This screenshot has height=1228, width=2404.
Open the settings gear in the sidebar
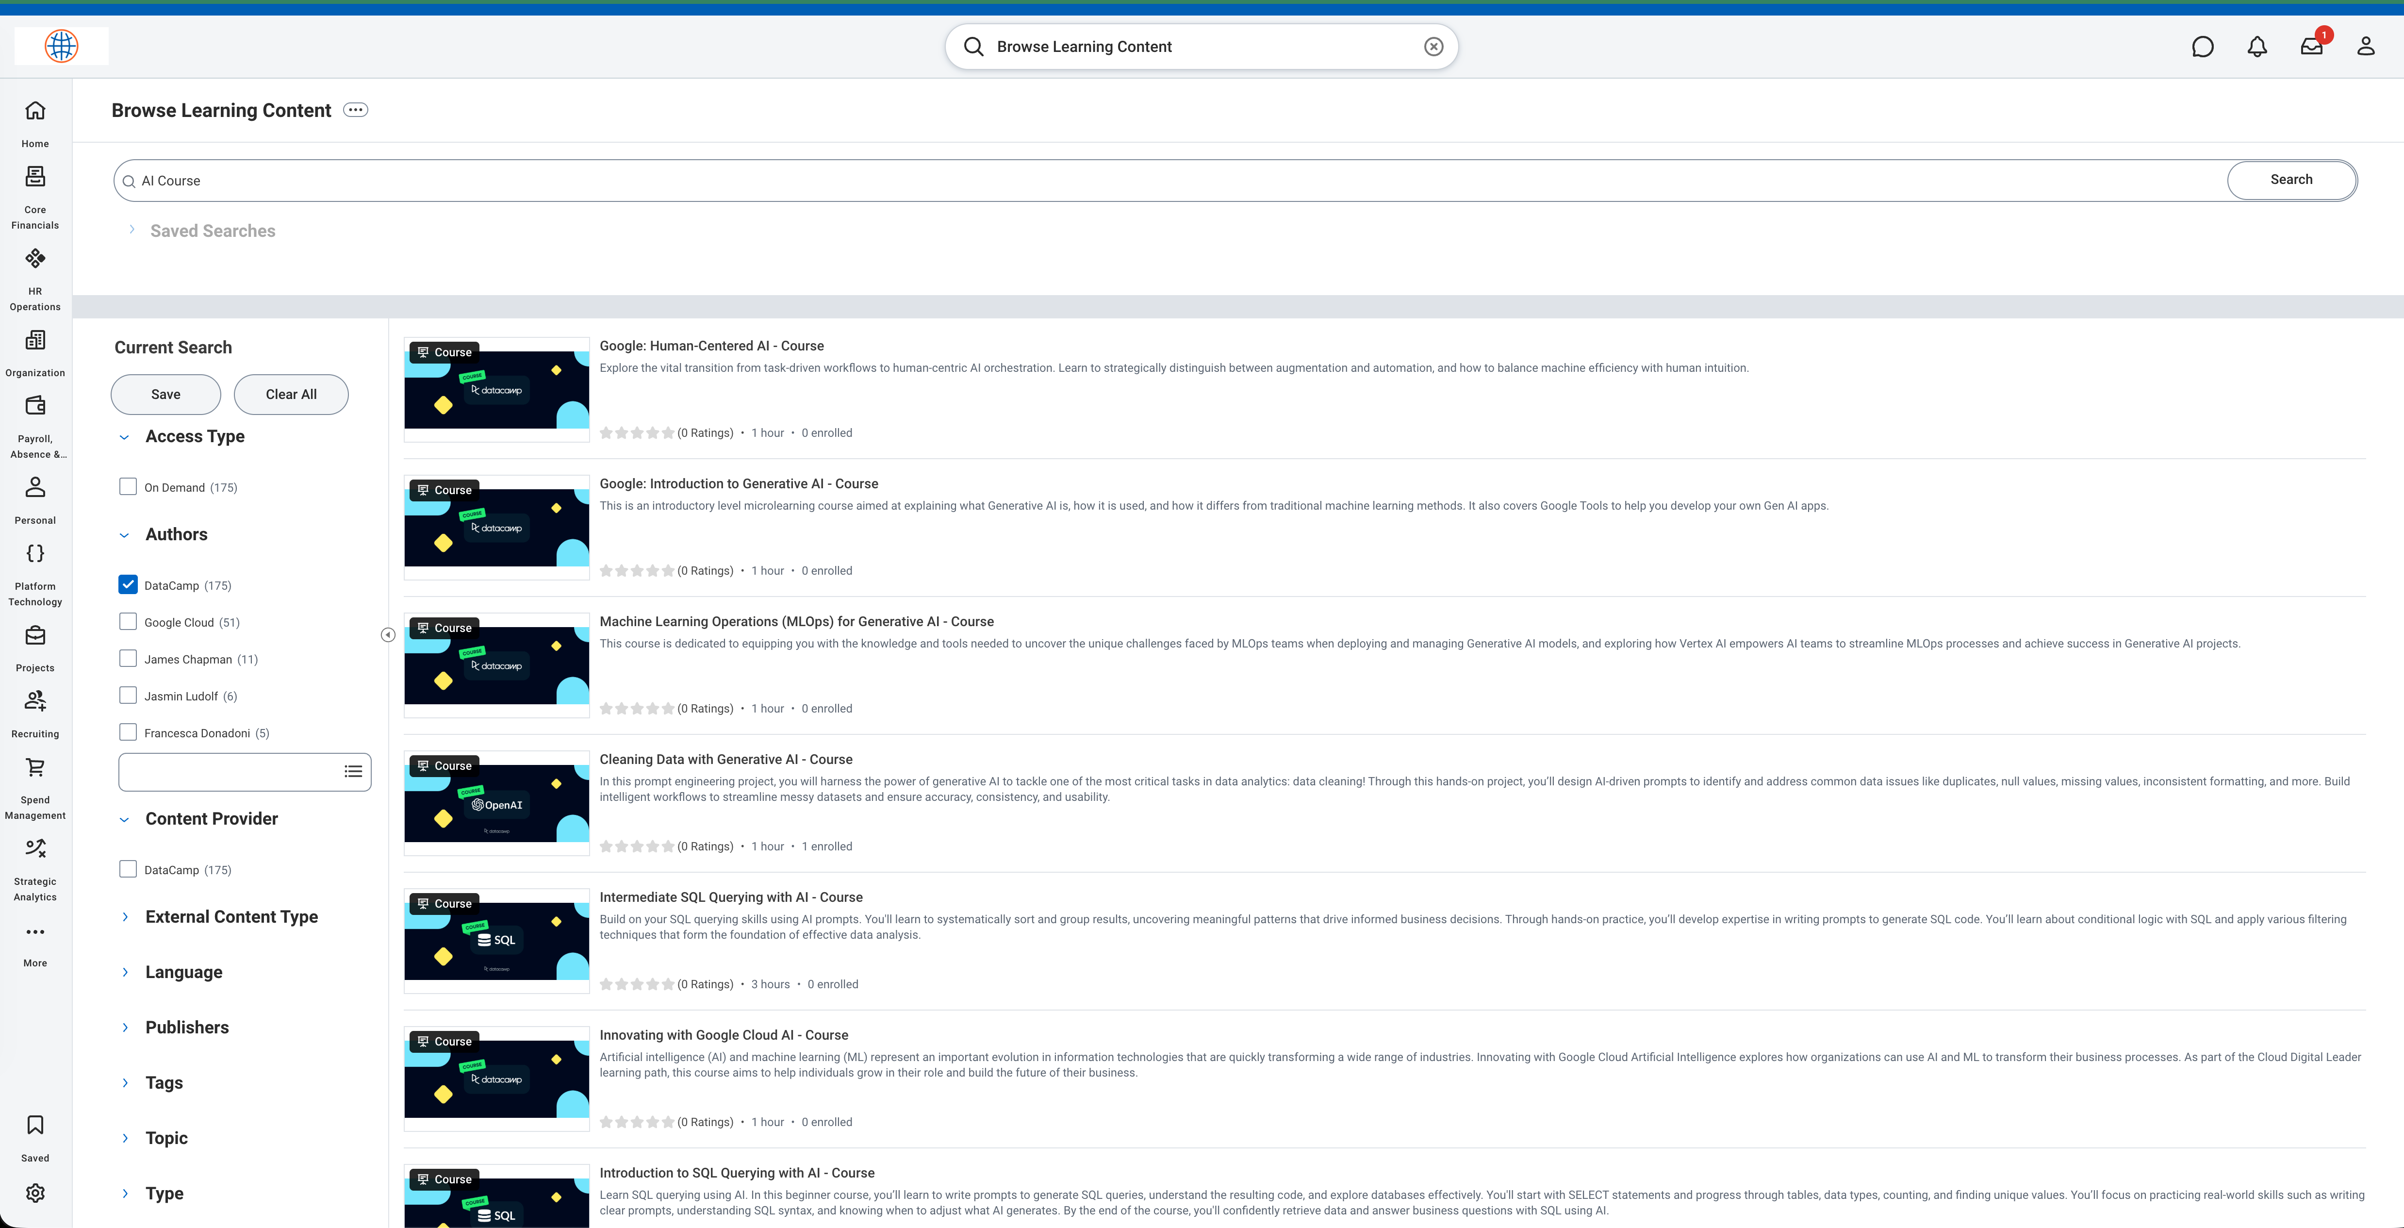pos(34,1193)
